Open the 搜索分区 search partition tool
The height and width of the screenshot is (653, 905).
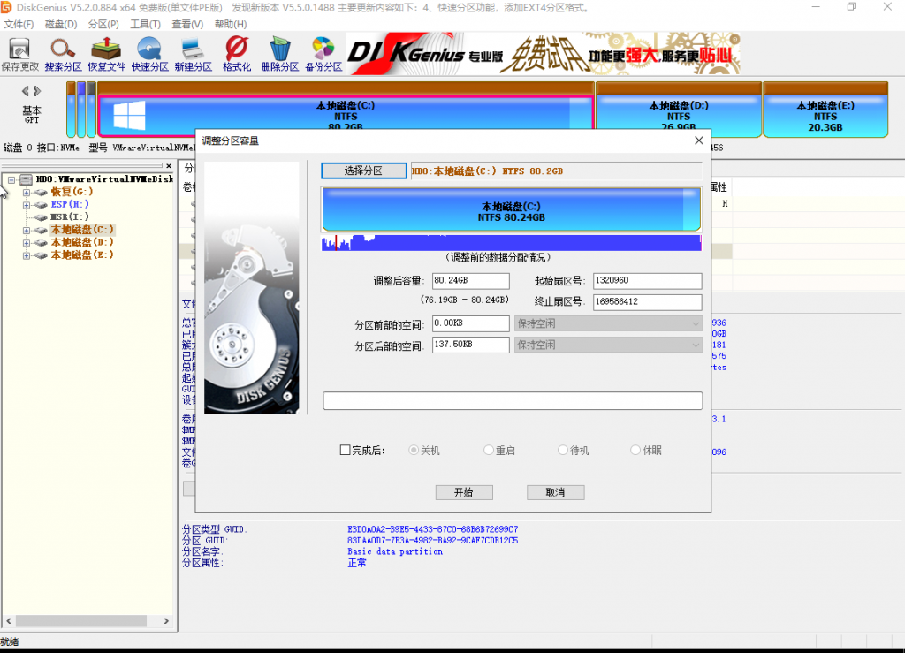tap(63, 53)
